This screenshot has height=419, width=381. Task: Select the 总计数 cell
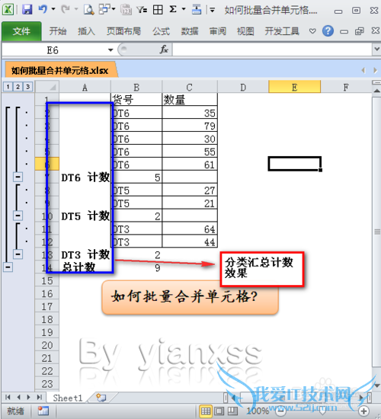click(85, 267)
